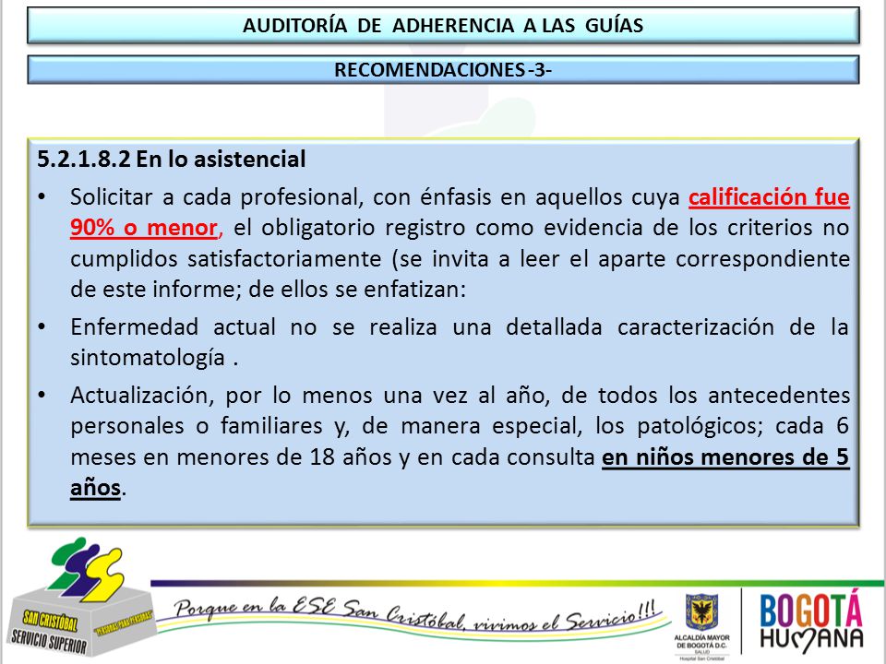Click heading '5.2.1.8.2 En lo asistencial'

point(172,160)
